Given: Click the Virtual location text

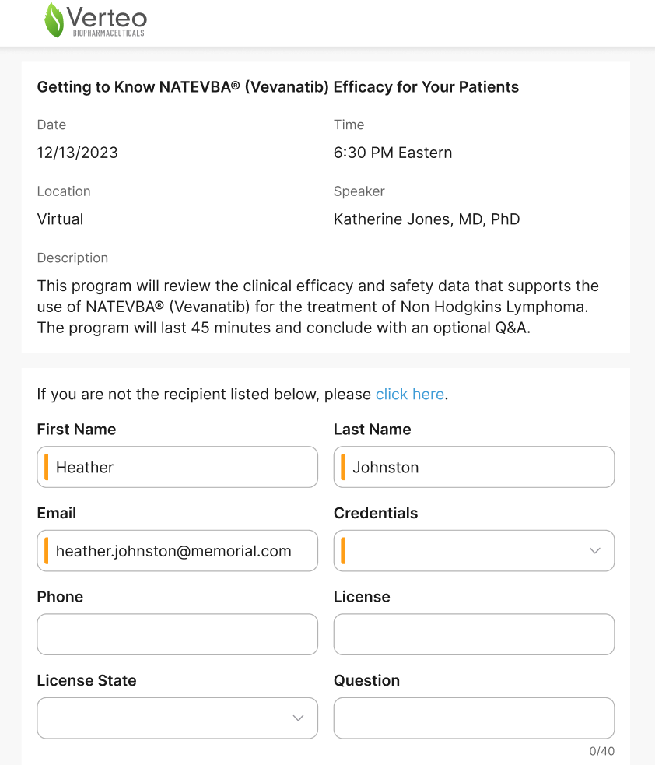Looking at the screenshot, I should point(60,219).
